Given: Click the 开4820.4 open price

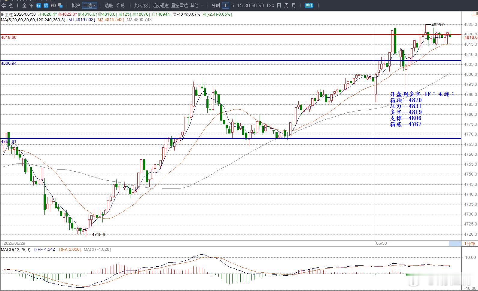Looking at the screenshot, I should [x=47, y=14].
